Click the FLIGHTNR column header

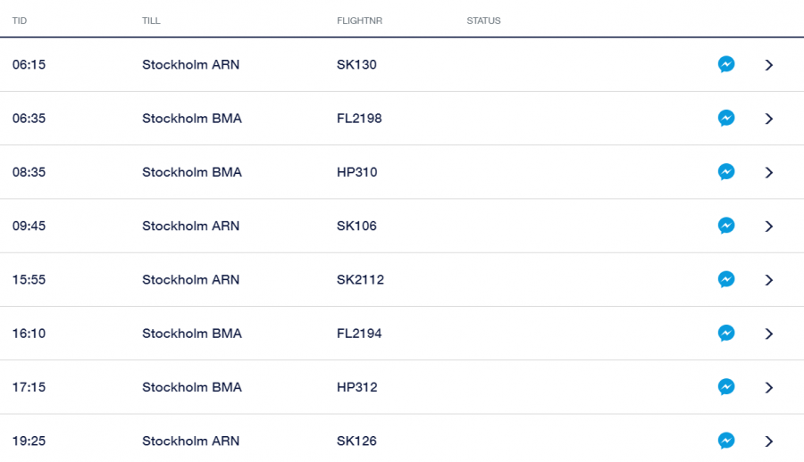tap(355, 21)
